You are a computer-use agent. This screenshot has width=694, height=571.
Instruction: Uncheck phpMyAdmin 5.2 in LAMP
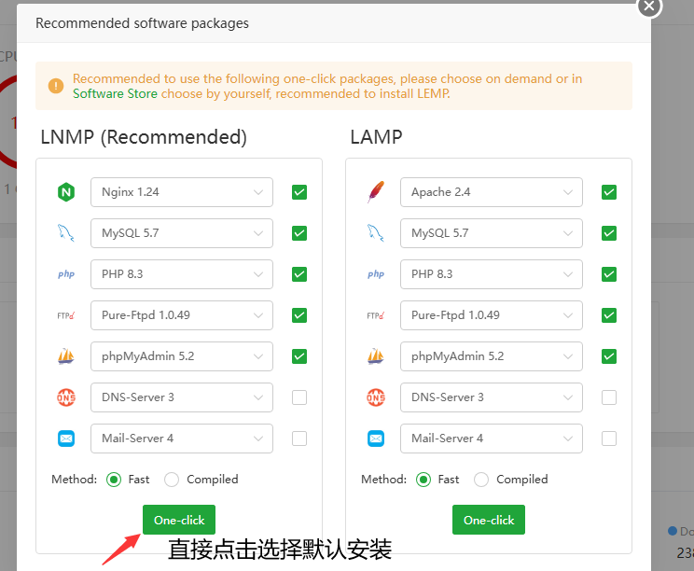pos(609,356)
